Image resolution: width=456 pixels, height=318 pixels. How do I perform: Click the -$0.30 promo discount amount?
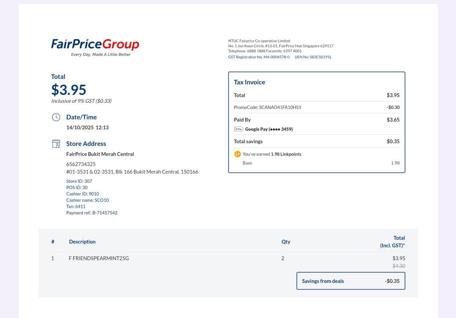393,107
